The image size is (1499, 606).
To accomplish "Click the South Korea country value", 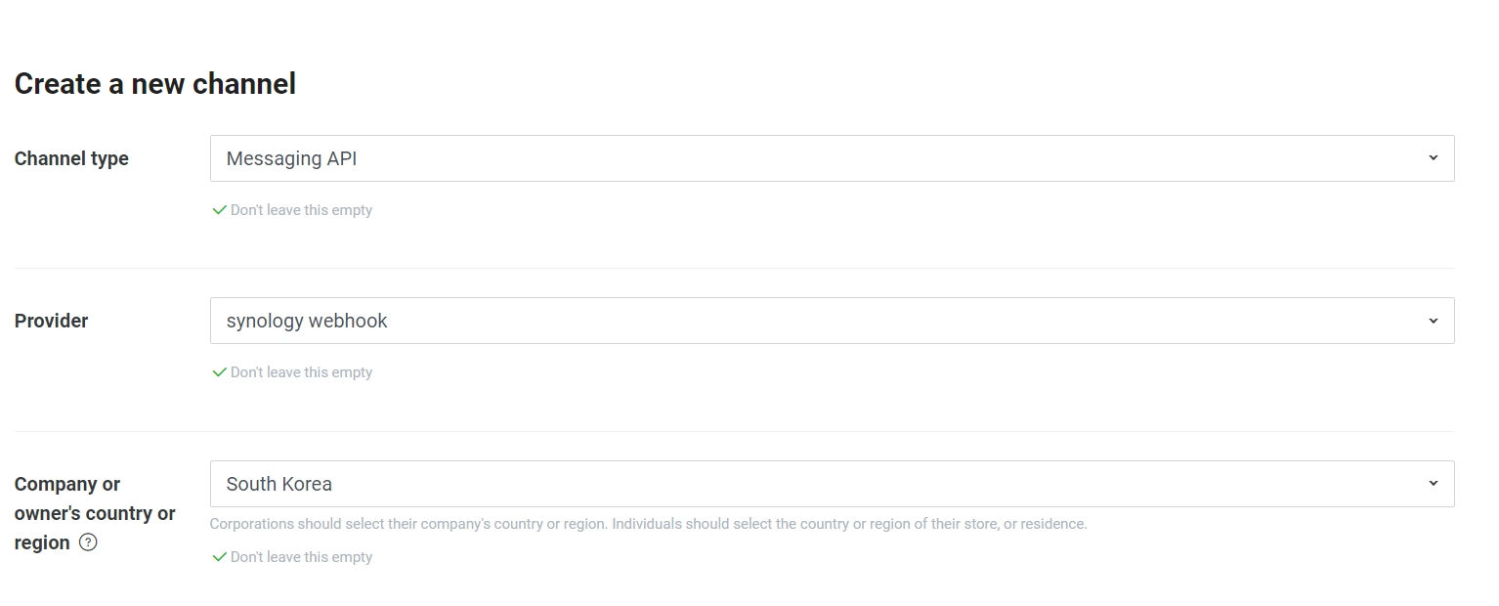I will pos(279,484).
